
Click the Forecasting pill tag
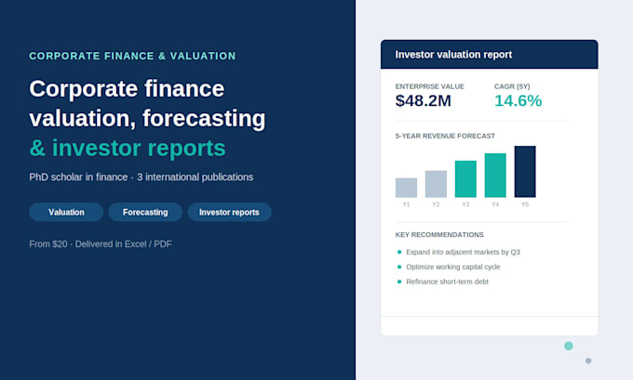pyautogui.click(x=145, y=212)
